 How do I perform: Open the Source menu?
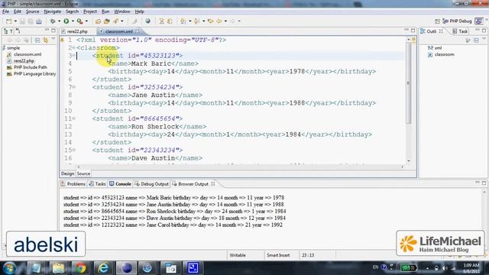click(32, 11)
